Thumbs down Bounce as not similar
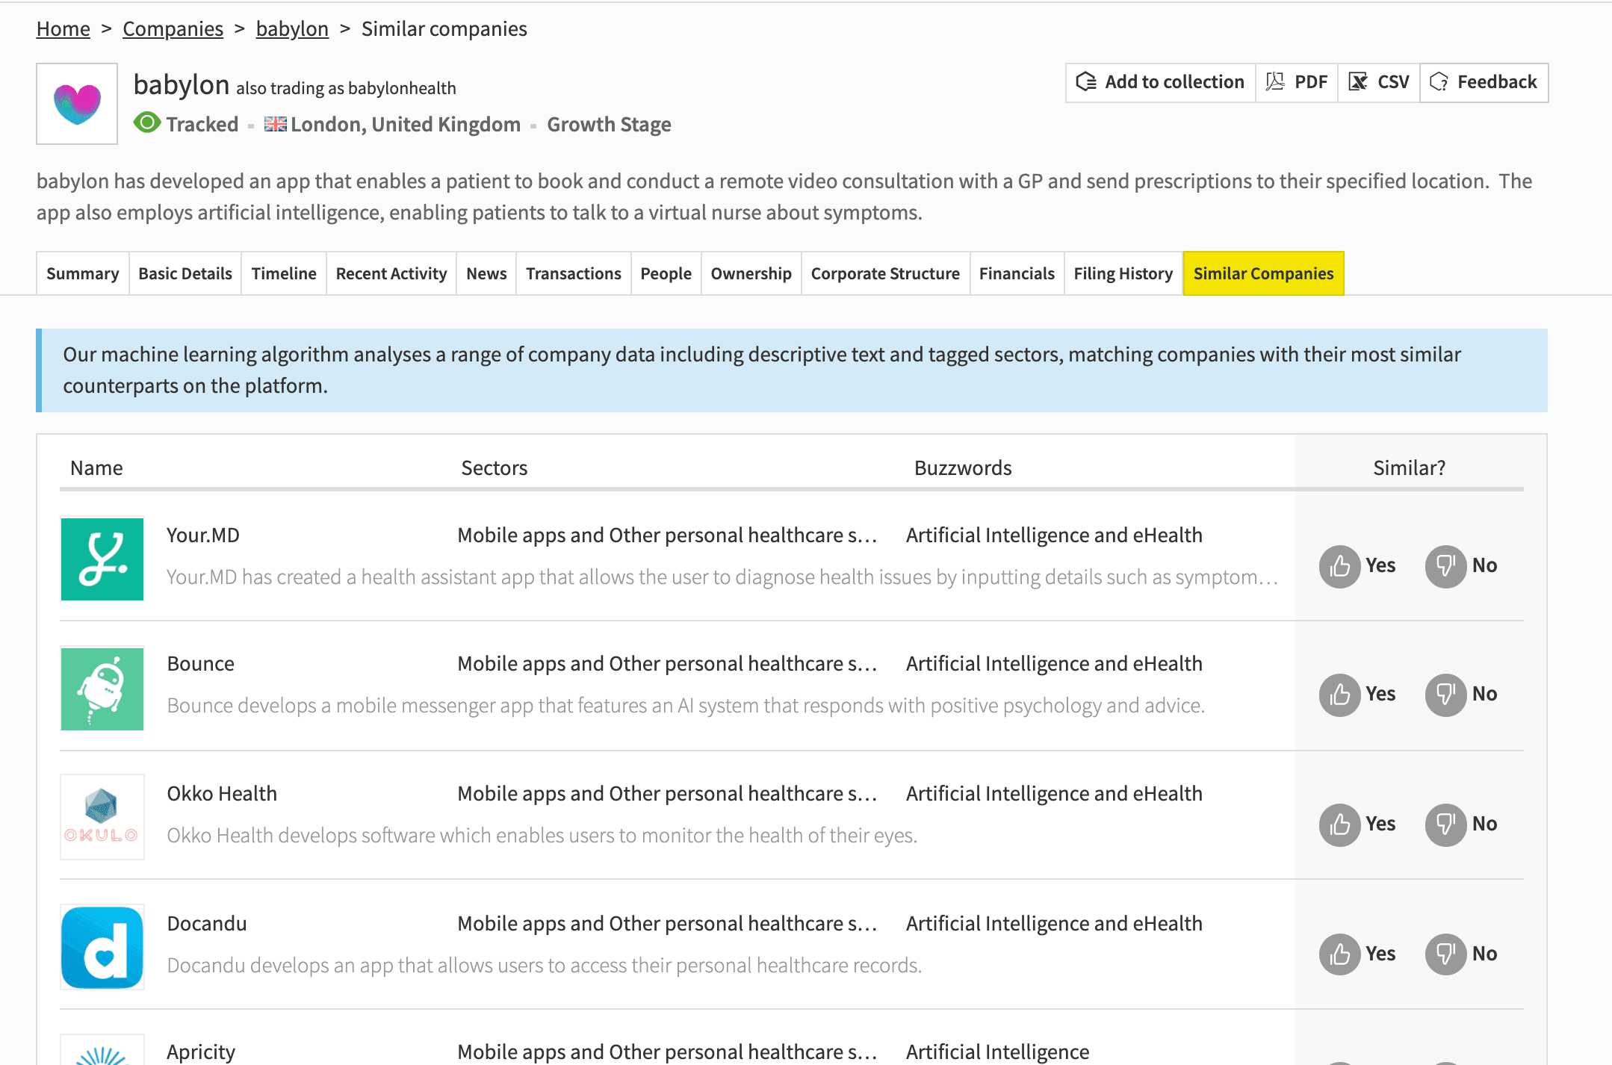The height and width of the screenshot is (1065, 1612). (1446, 695)
